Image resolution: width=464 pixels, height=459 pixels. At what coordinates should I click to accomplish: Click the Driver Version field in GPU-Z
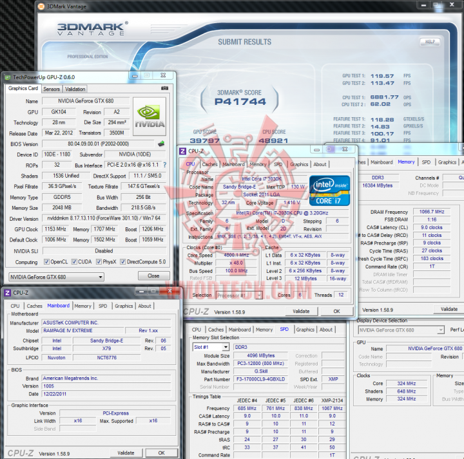point(104,218)
